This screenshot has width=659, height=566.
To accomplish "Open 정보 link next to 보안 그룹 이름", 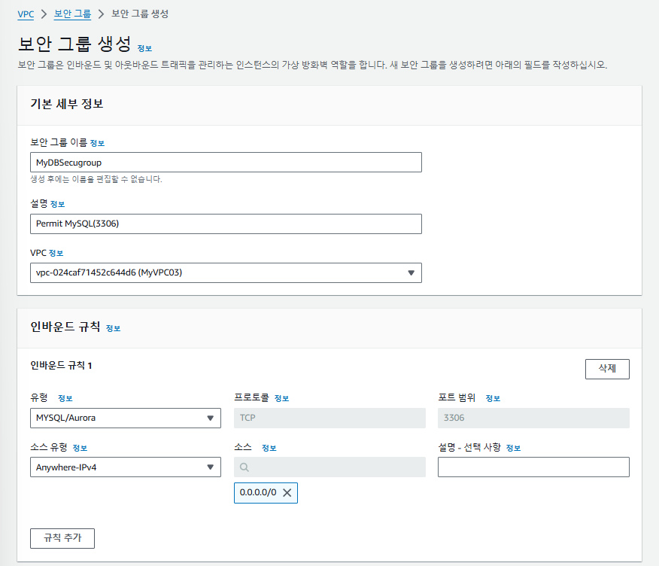I will click(x=97, y=144).
